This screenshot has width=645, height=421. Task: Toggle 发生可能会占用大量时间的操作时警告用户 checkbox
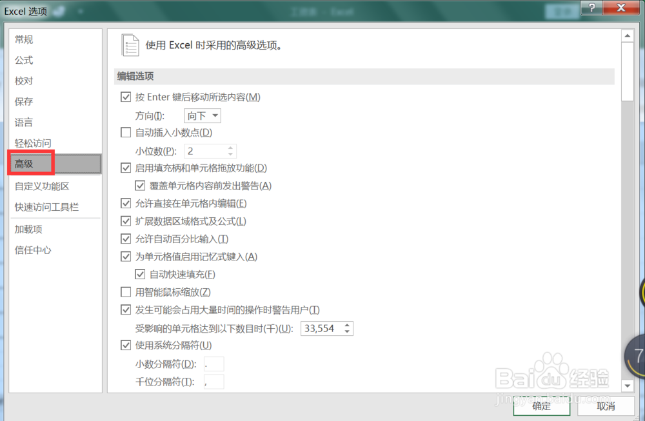tap(126, 309)
